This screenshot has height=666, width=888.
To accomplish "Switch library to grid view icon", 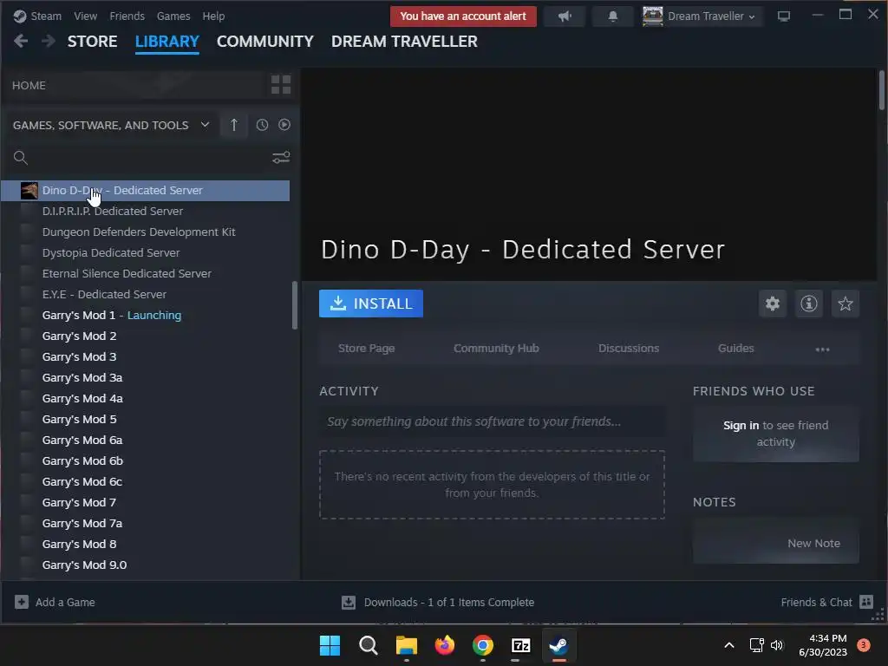I will coord(281,85).
